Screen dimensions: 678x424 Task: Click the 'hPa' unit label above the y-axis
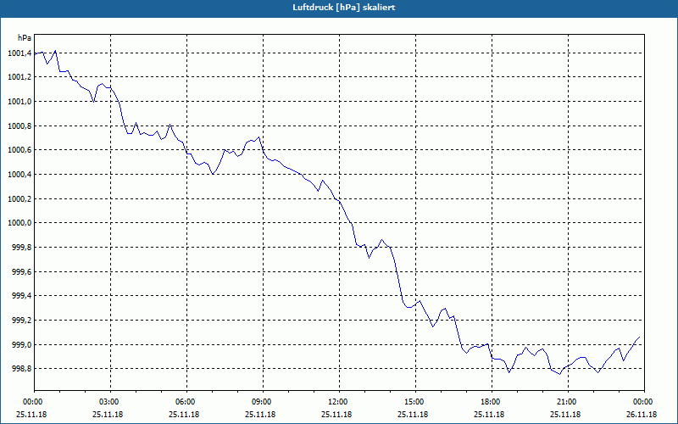click(25, 38)
